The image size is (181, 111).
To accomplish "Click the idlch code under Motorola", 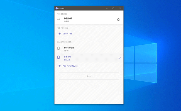I will 66,51.
